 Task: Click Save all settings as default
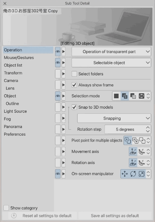point(115,216)
